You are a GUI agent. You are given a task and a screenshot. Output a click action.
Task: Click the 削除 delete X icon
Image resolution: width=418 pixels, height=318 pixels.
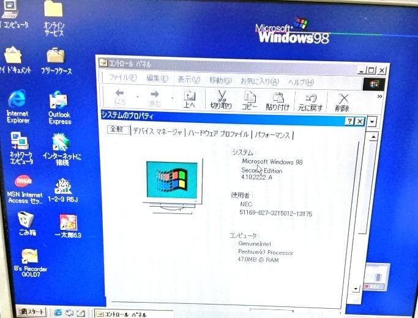tap(342, 103)
